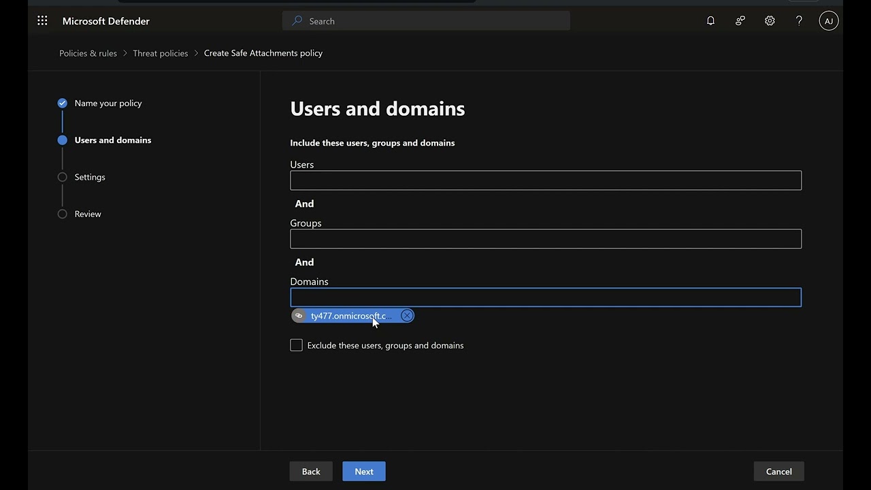Image resolution: width=871 pixels, height=490 pixels.
Task: Remove the ty477.onmicrosoft domain chip
Action: [x=407, y=316]
